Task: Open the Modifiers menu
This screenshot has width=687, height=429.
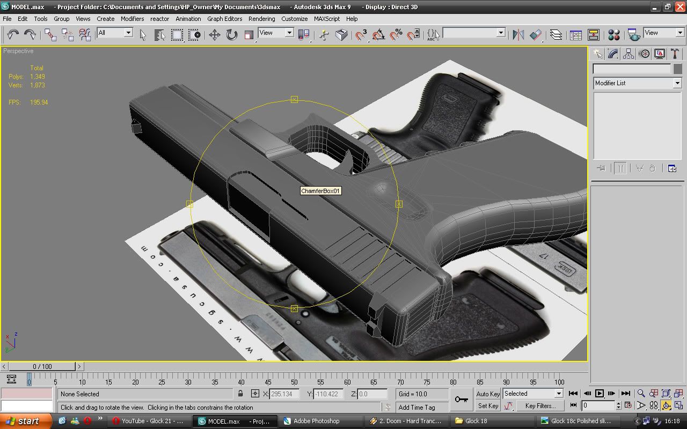Action: 132,19
